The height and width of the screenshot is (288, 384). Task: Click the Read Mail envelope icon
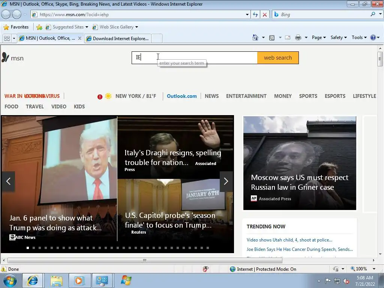pyautogui.click(x=288, y=37)
